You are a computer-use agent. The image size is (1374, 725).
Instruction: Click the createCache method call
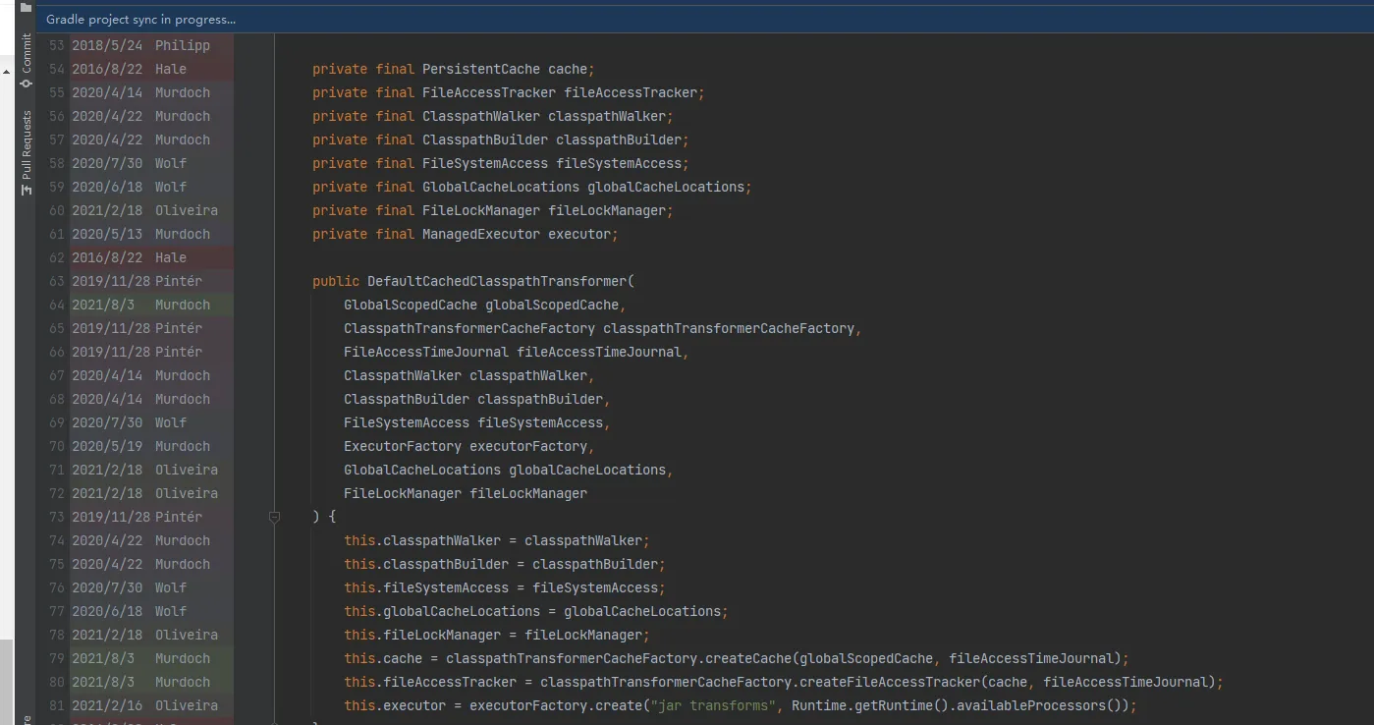click(748, 658)
